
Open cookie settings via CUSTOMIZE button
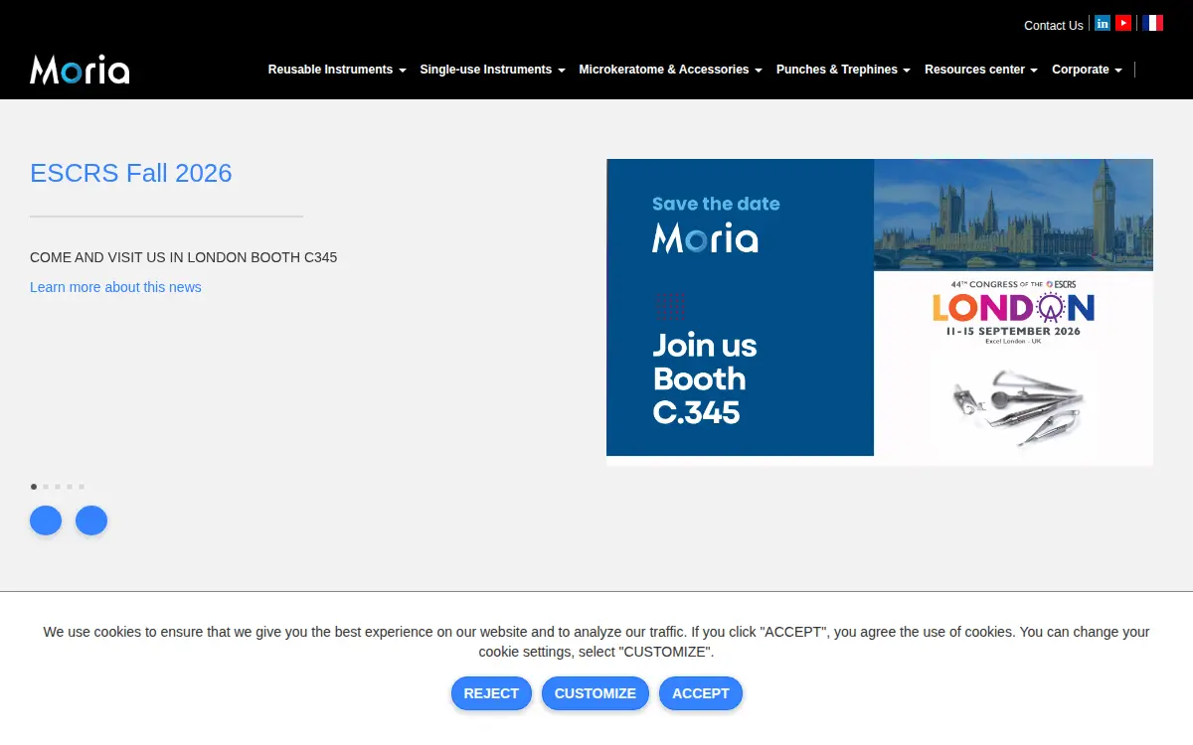[x=596, y=693]
